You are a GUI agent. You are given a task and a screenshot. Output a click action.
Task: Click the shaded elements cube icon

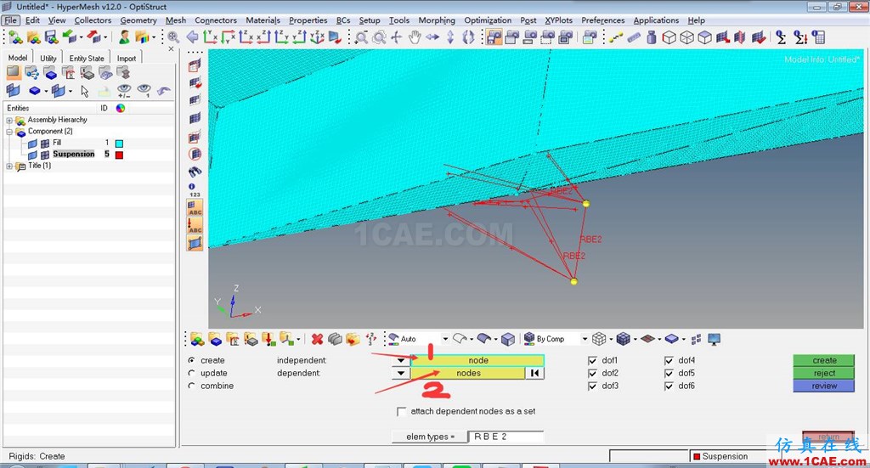click(624, 339)
